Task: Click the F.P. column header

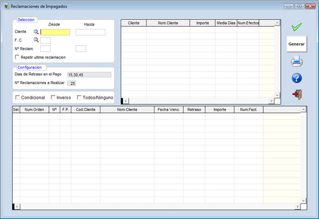Action: 66,110
